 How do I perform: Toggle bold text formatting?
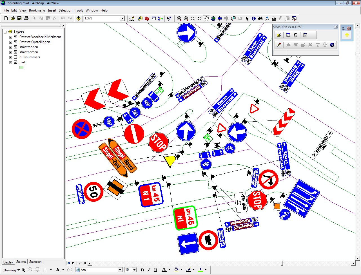142,270
